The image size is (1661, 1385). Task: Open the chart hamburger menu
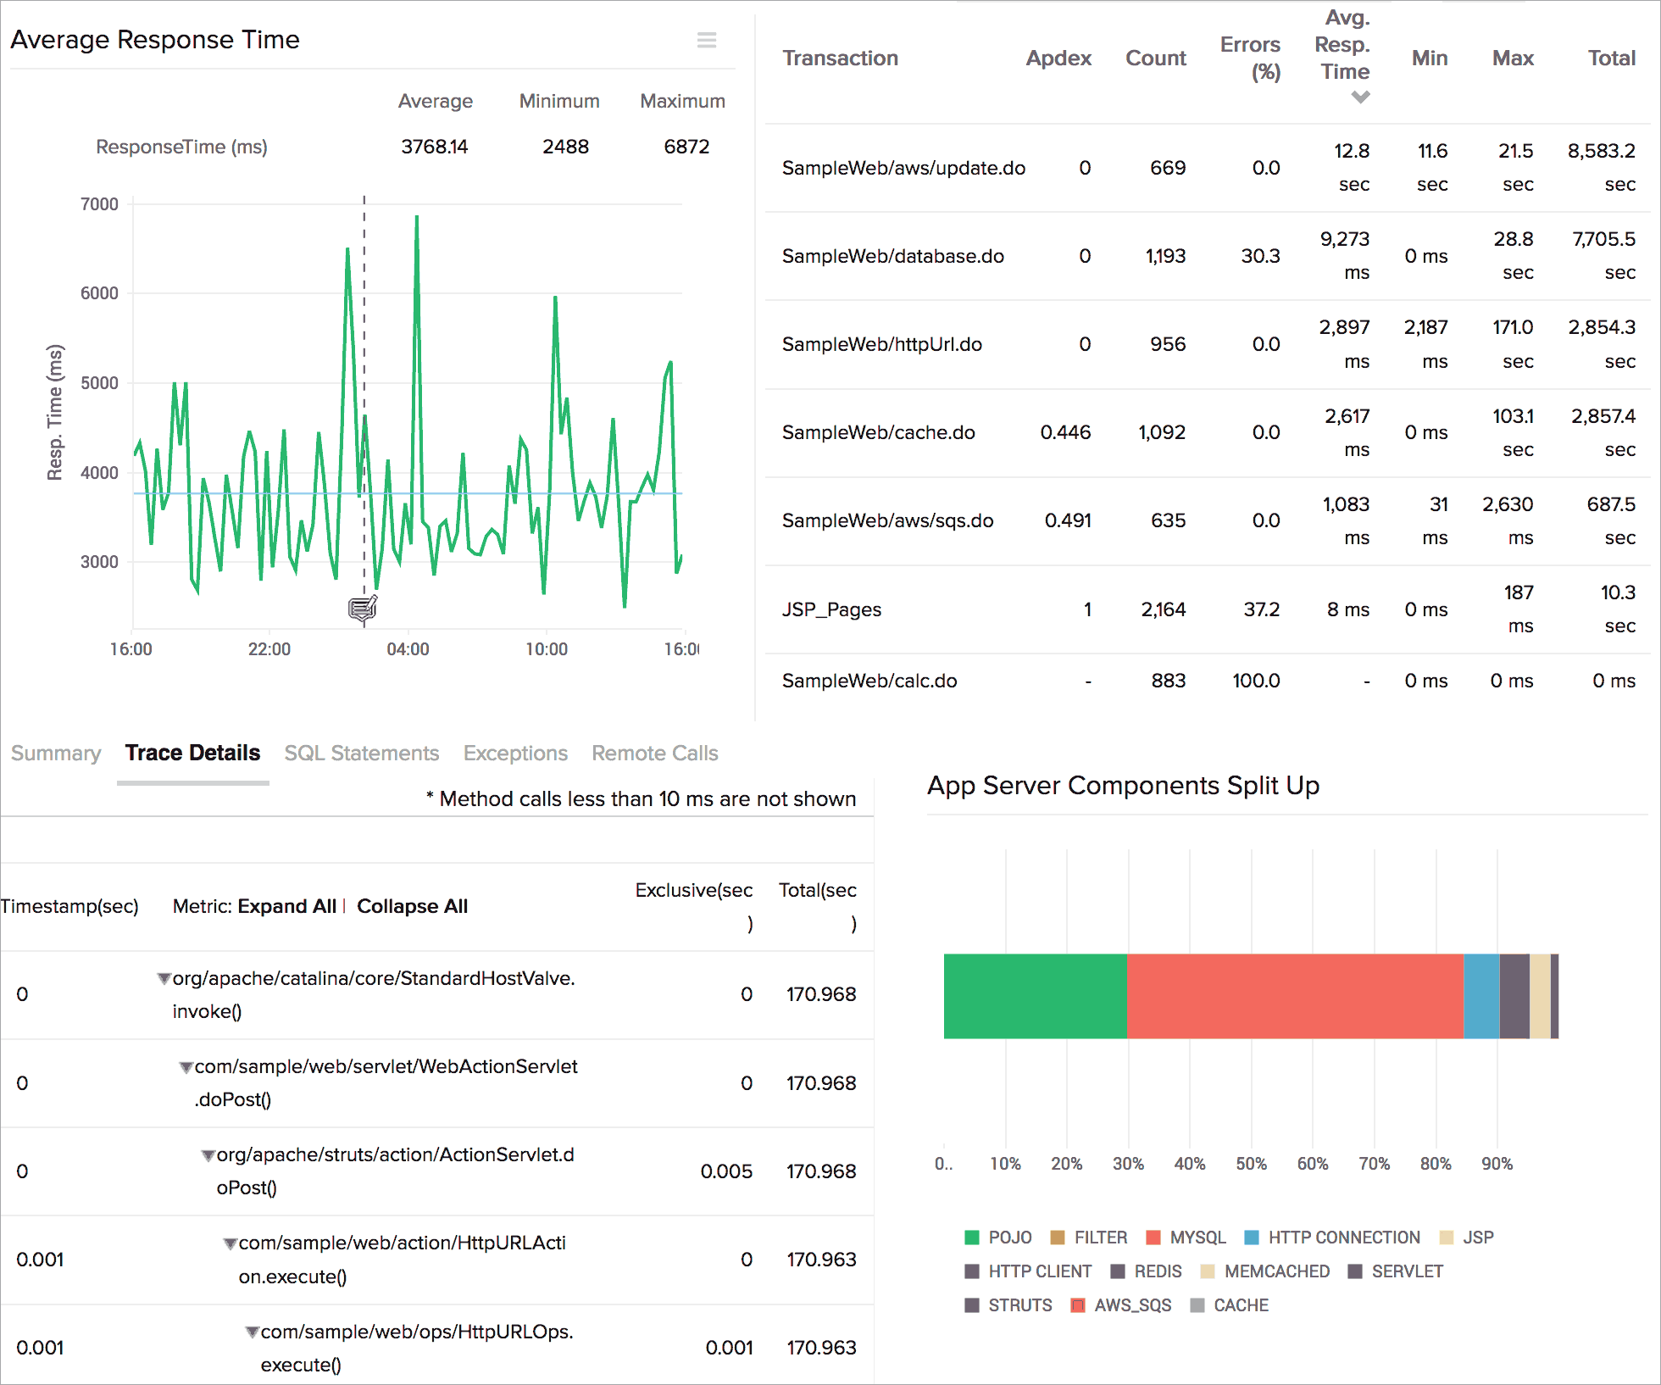706,40
